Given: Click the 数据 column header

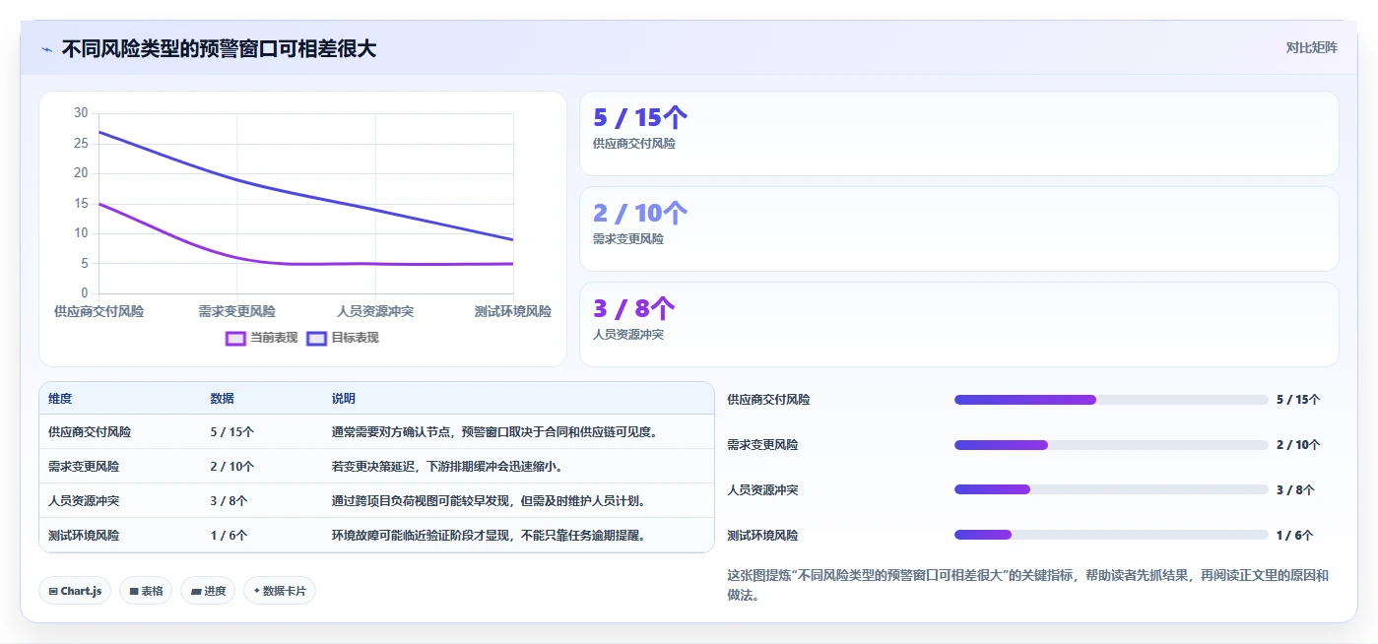Looking at the screenshot, I should [x=222, y=399].
